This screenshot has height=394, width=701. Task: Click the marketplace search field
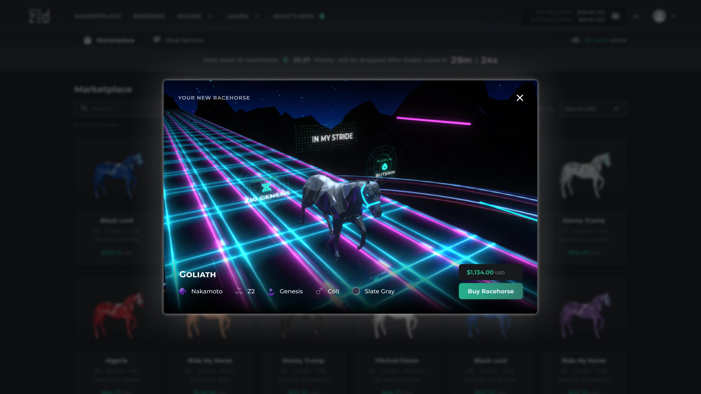pyautogui.click(x=117, y=109)
